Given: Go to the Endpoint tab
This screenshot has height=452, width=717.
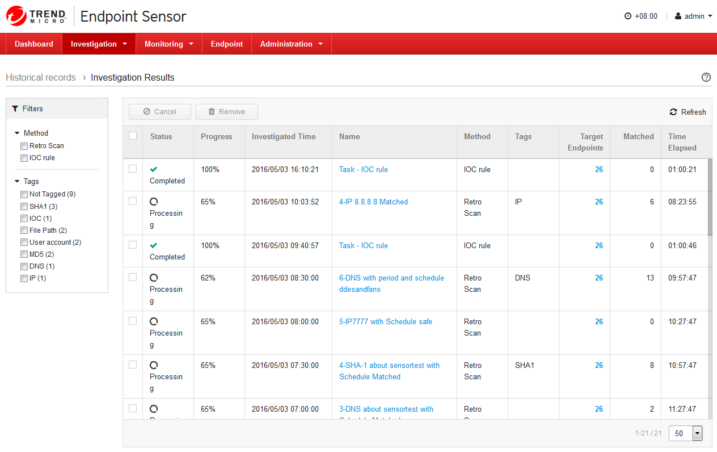Looking at the screenshot, I should tap(227, 44).
